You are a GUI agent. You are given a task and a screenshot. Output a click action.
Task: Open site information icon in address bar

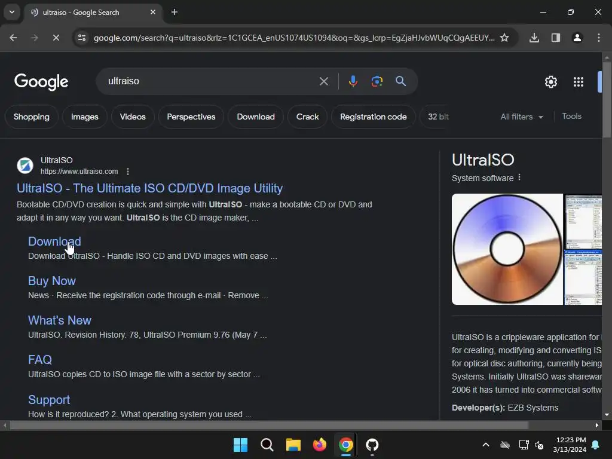tap(82, 38)
